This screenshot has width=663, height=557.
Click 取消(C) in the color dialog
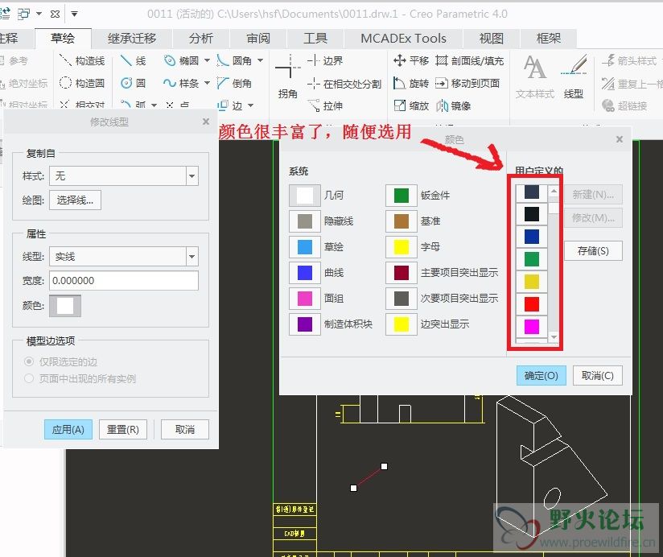pos(598,376)
